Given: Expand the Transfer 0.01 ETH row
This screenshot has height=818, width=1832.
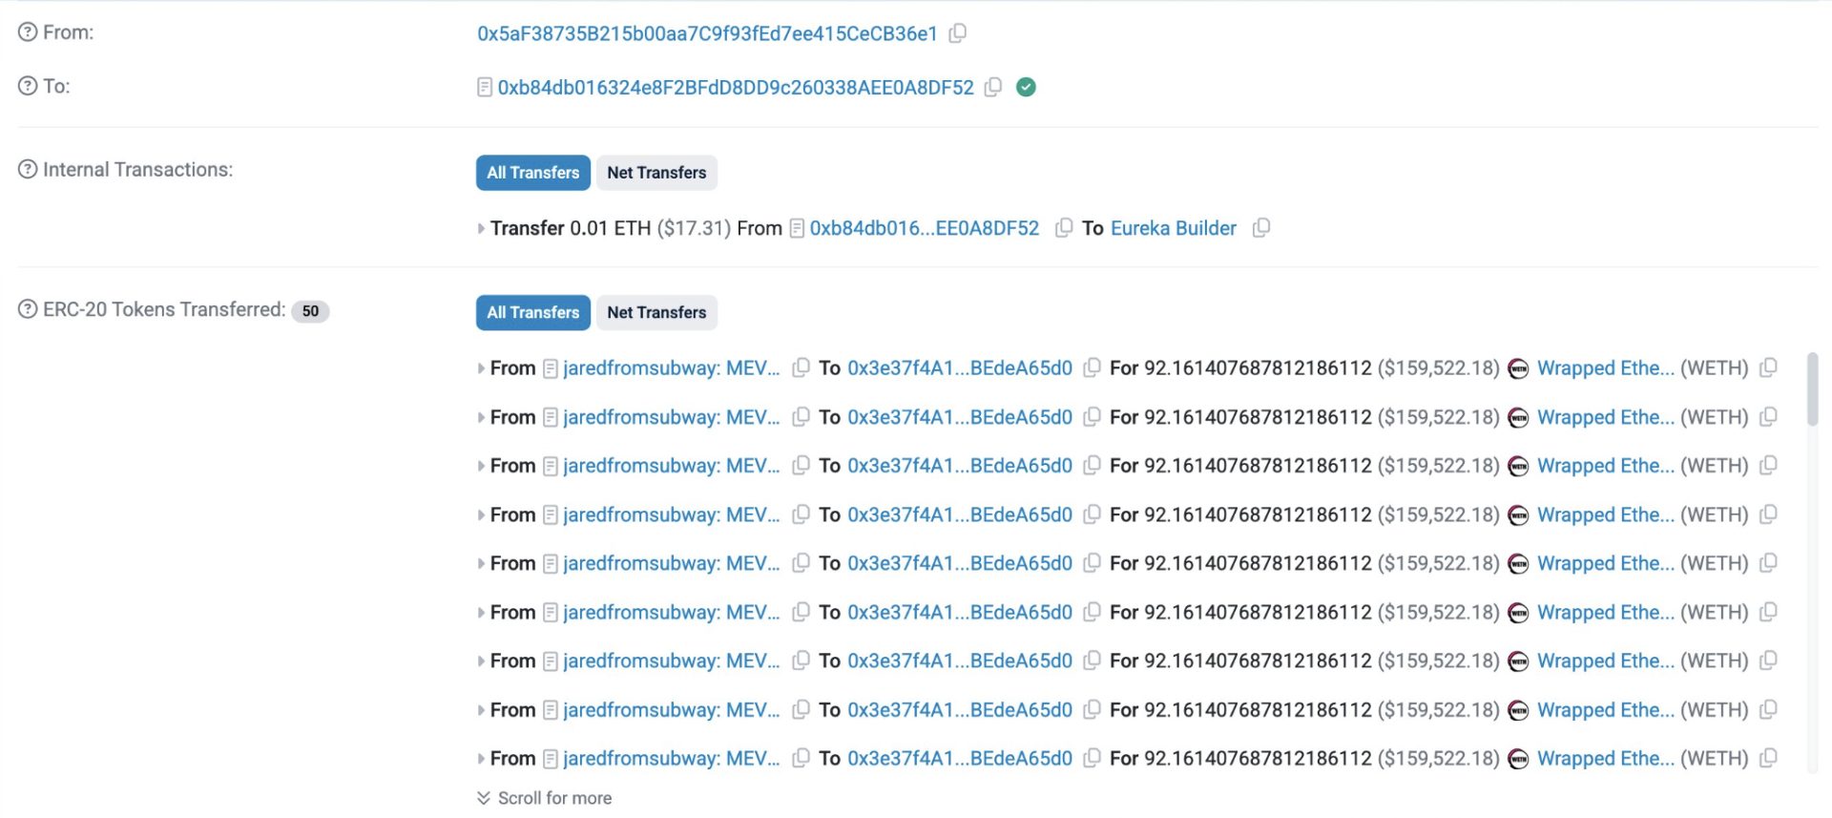Looking at the screenshot, I should pos(481,229).
